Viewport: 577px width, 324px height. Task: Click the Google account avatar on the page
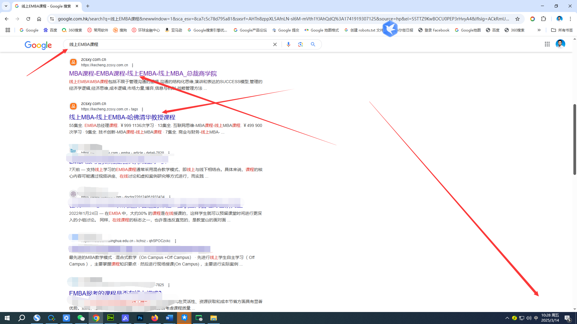pos(560,44)
